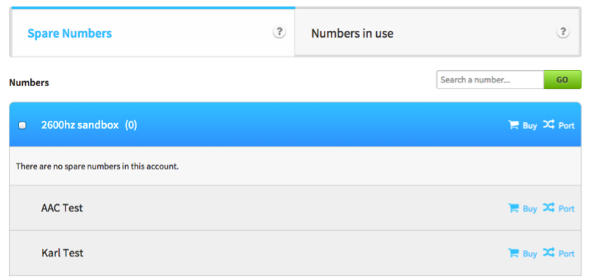
Task: Click the shuffle icon in AAC Test row
Action: [x=549, y=208]
